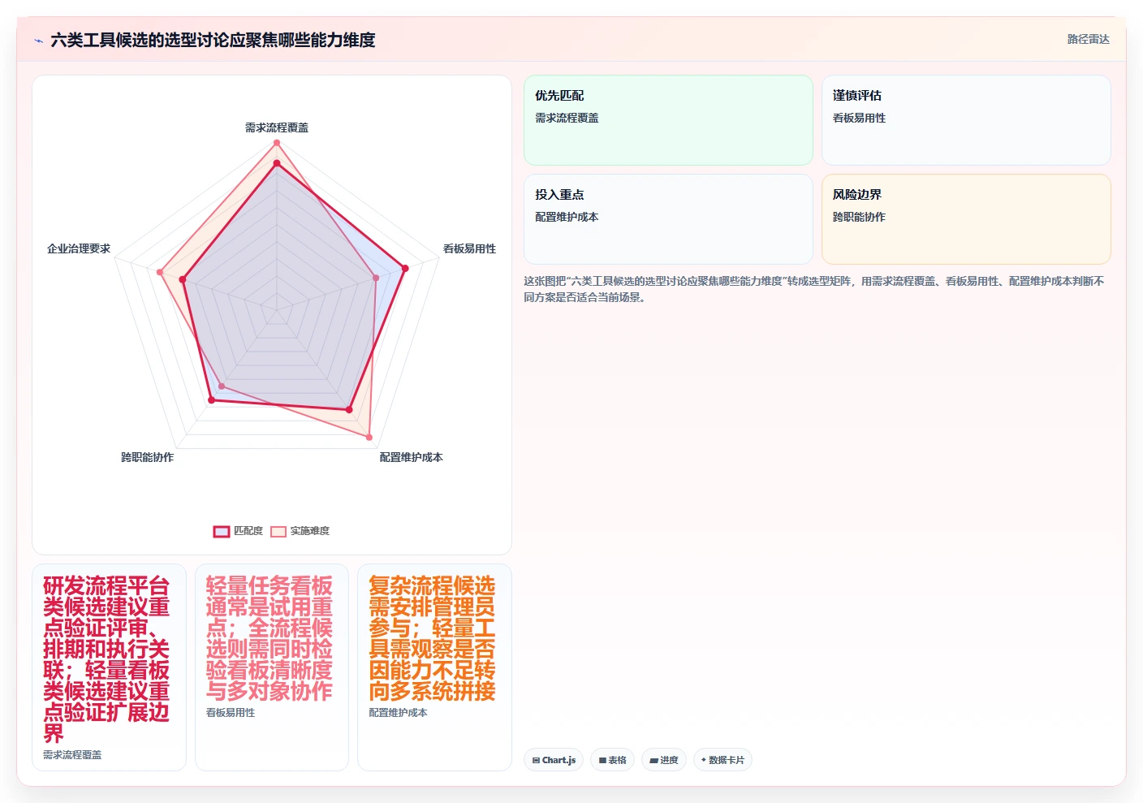Select the 数据卡片 tag chip
Viewport: 1143px width, 803px height.
click(722, 760)
